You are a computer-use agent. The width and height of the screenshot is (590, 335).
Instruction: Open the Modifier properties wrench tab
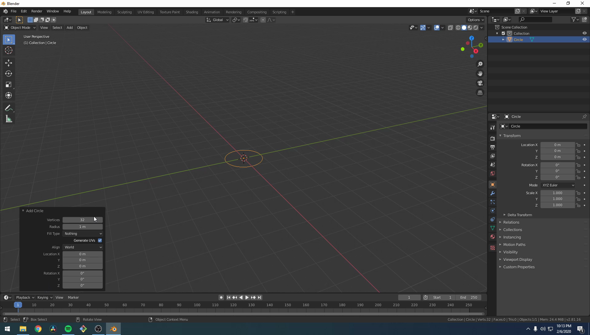coord(493,193)
